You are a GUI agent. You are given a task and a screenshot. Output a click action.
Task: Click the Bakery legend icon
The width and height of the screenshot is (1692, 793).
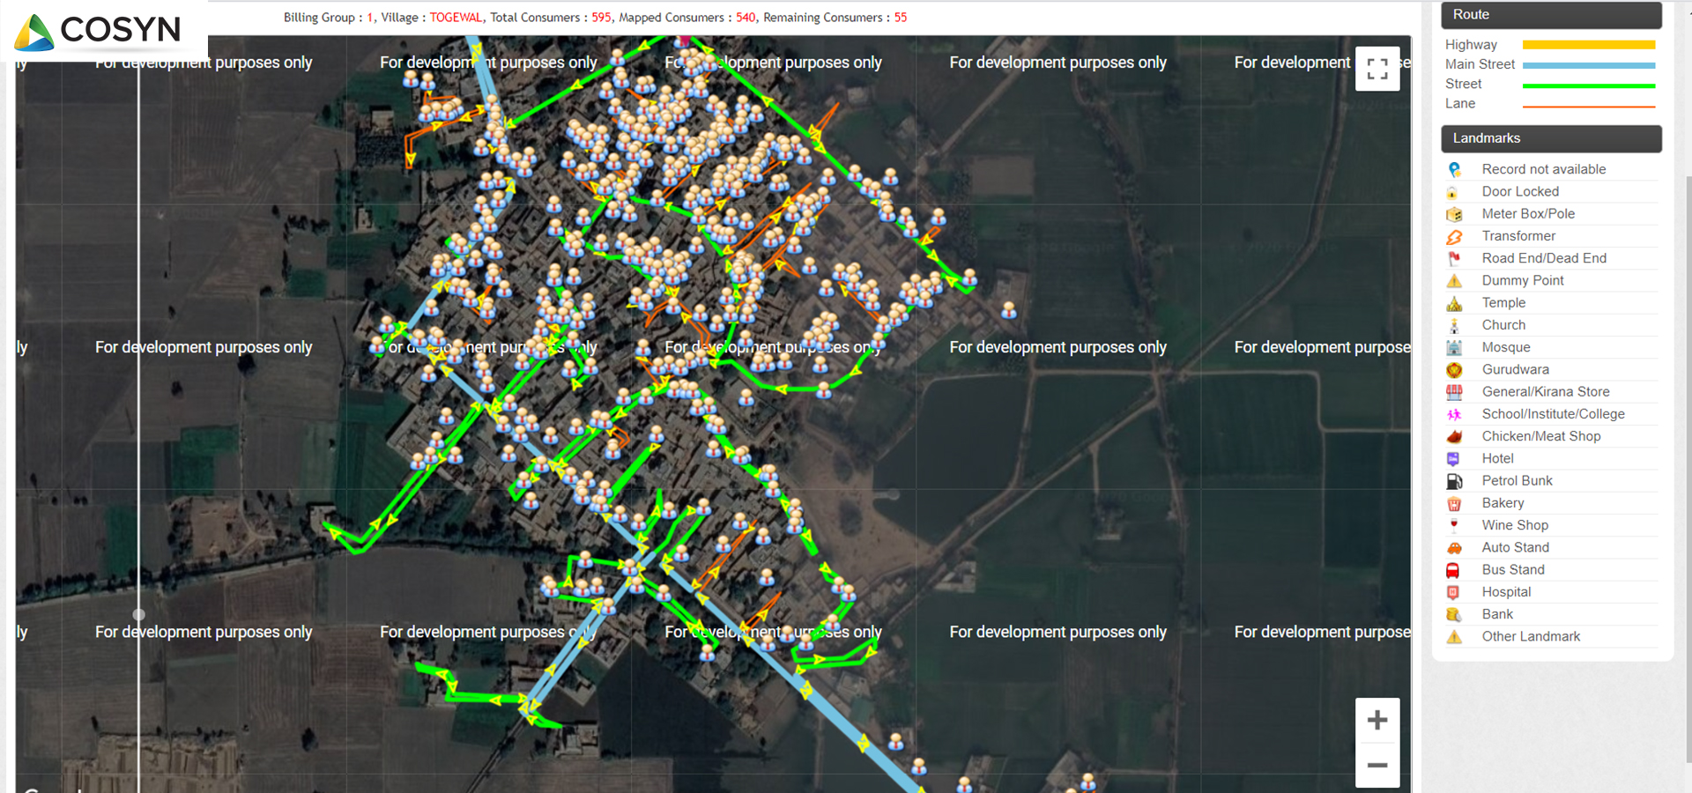tap(1454, 503)
